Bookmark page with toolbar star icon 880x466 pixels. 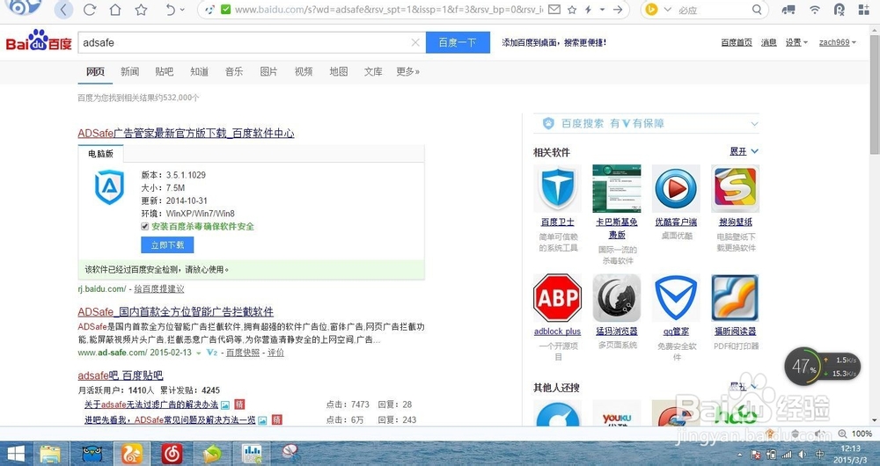(x=141, y=10)
